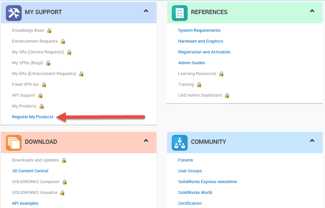Open User Groups link
The image size is (325, 208).
coord(190,171)
